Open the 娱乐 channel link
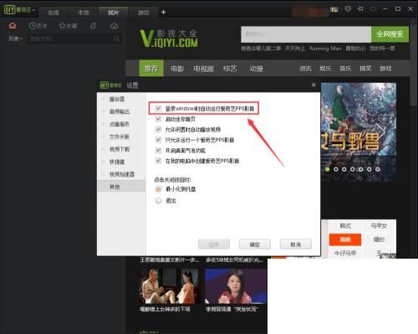The height and width of the screenshot is (334, 418). (325, 69)
